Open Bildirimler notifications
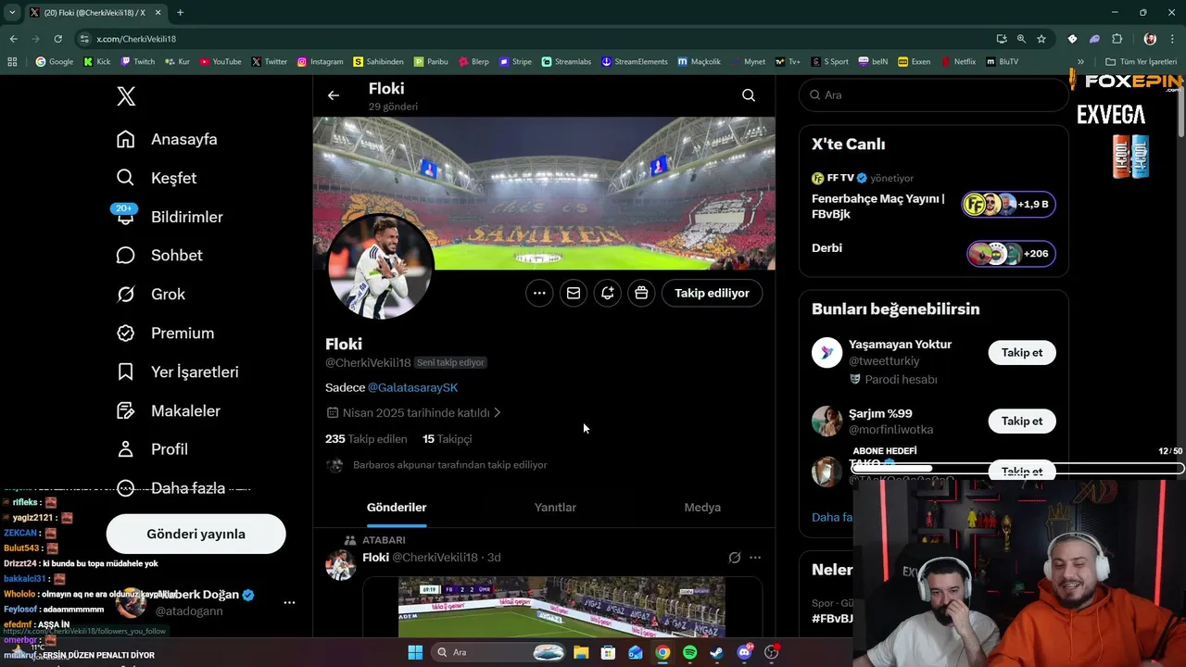This screenshot has height=667, width=1186. tap(170, 217)
